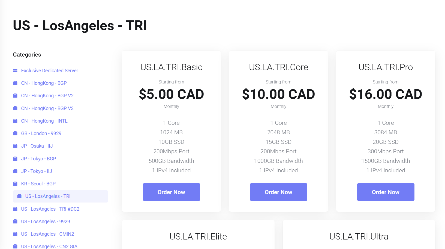The height and width of the screenshot is (249, 445).
Task: Click the box icon beside US - LosAngeles - 9929
Action: (x=15, y=222)
